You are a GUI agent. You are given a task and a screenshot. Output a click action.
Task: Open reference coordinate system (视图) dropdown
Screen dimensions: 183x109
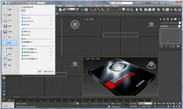click(71, 9)
